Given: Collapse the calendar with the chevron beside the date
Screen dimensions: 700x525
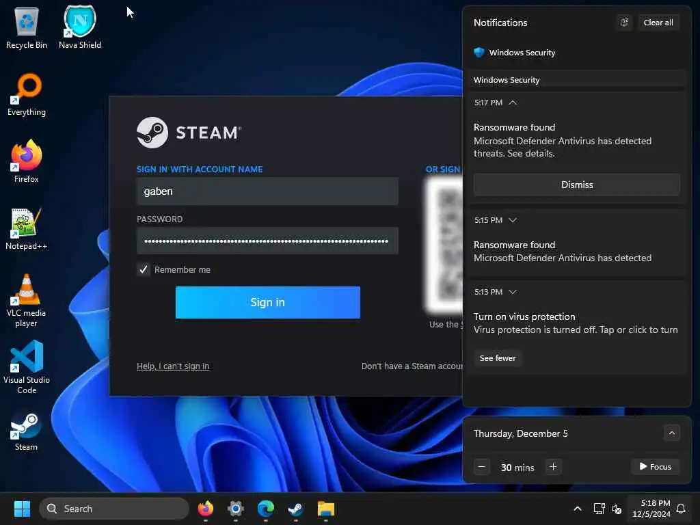Looking at the screenshot, I should point(671,433).
